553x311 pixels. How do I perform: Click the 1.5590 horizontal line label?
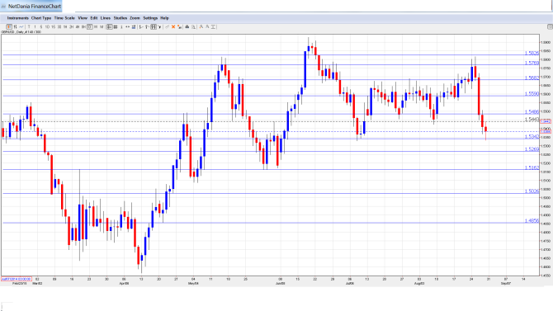tap(532, 94)
